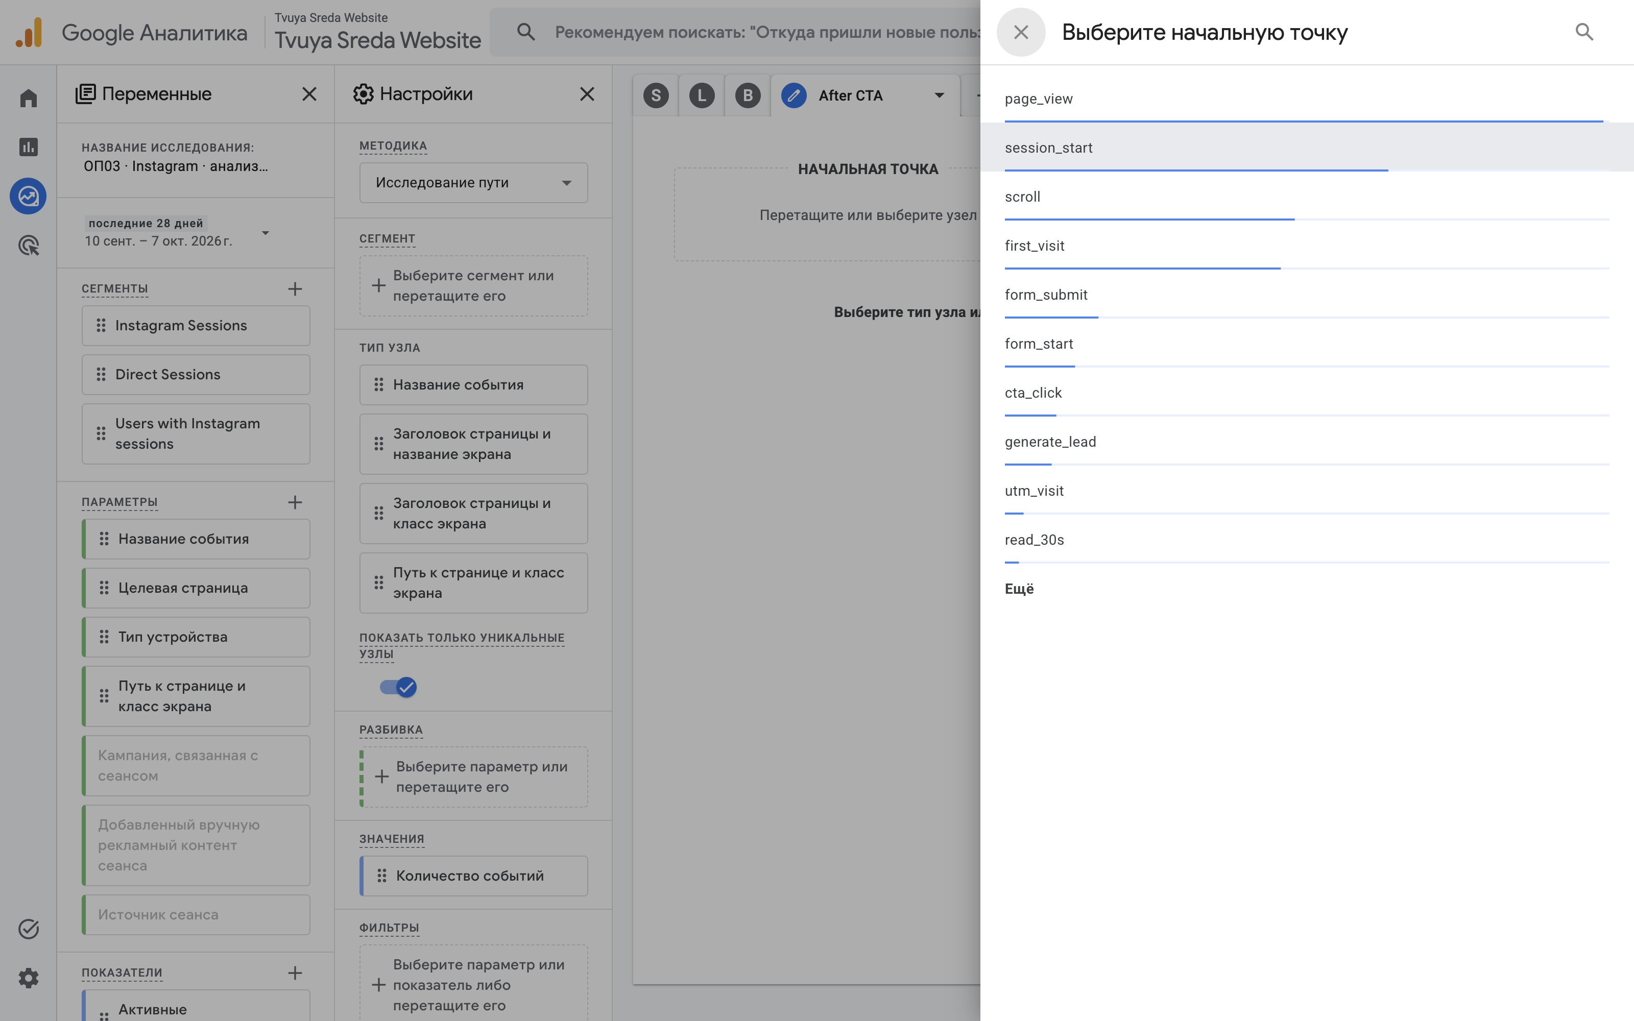This screenshot has width=1634, height=1021.
Task: Choose page_view as starting point
Action: [1307, 99]
